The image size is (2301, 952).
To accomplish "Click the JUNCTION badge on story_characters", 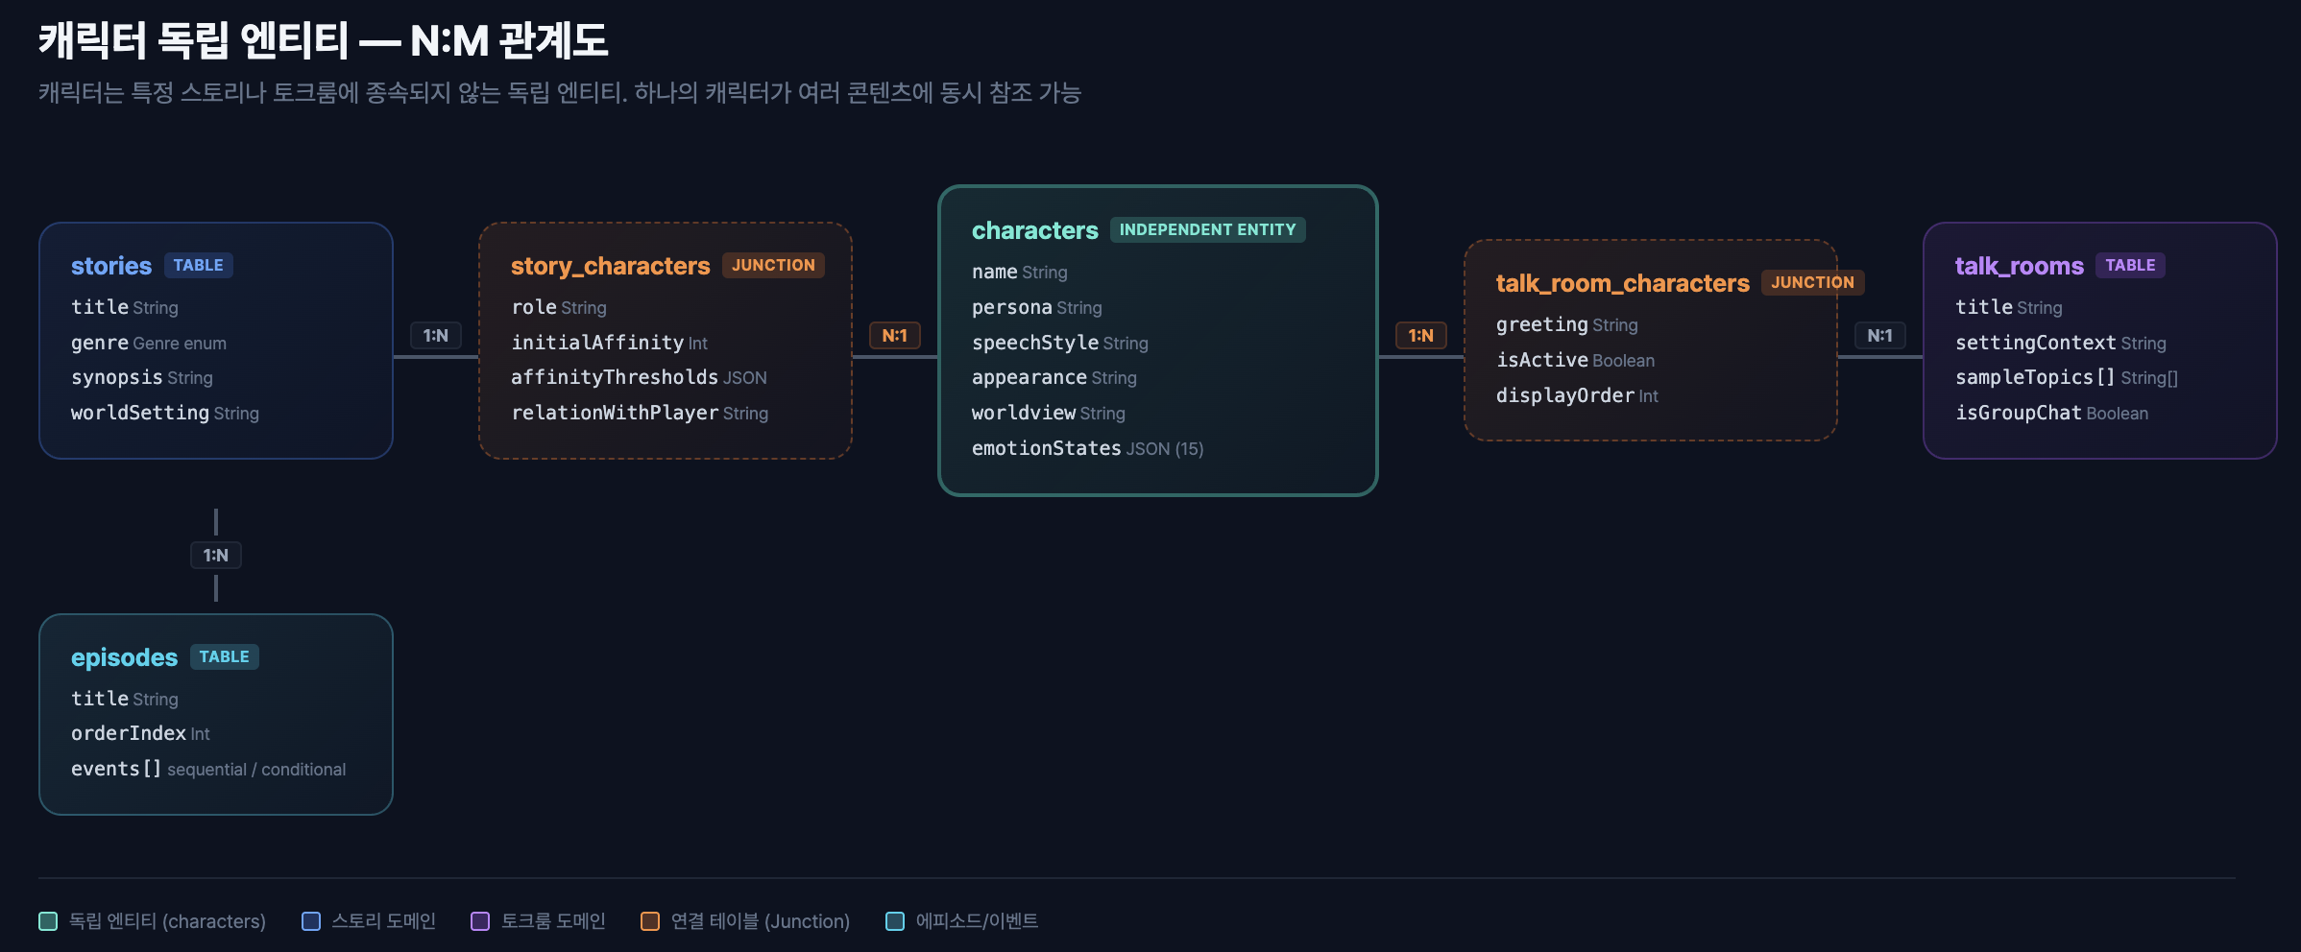I will (x=773, y=265).
